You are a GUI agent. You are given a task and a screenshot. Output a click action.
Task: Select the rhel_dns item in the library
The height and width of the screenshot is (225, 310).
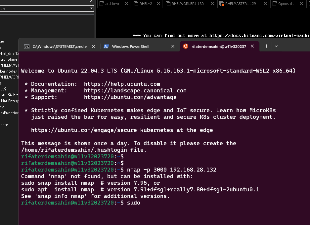pyautogui.click(x=9, y=53)
